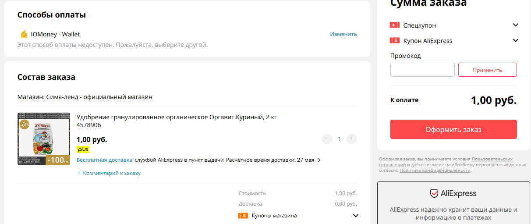Open delivery details arrow after 27 мая

[x=319, y=160]
